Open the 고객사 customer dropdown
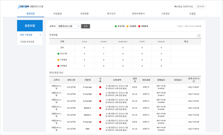Screen dimensions: 223x135 (69, 26)
